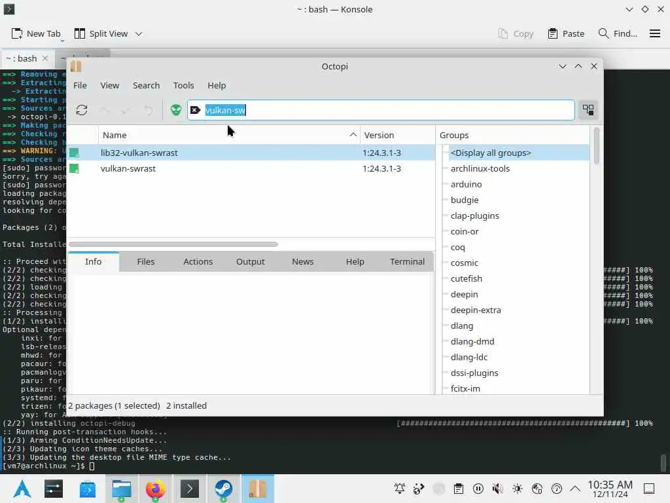Open the clipboard tray icon
Viewport: 670px width, 503px height.
pyautogui.click(x=459, y=489)
